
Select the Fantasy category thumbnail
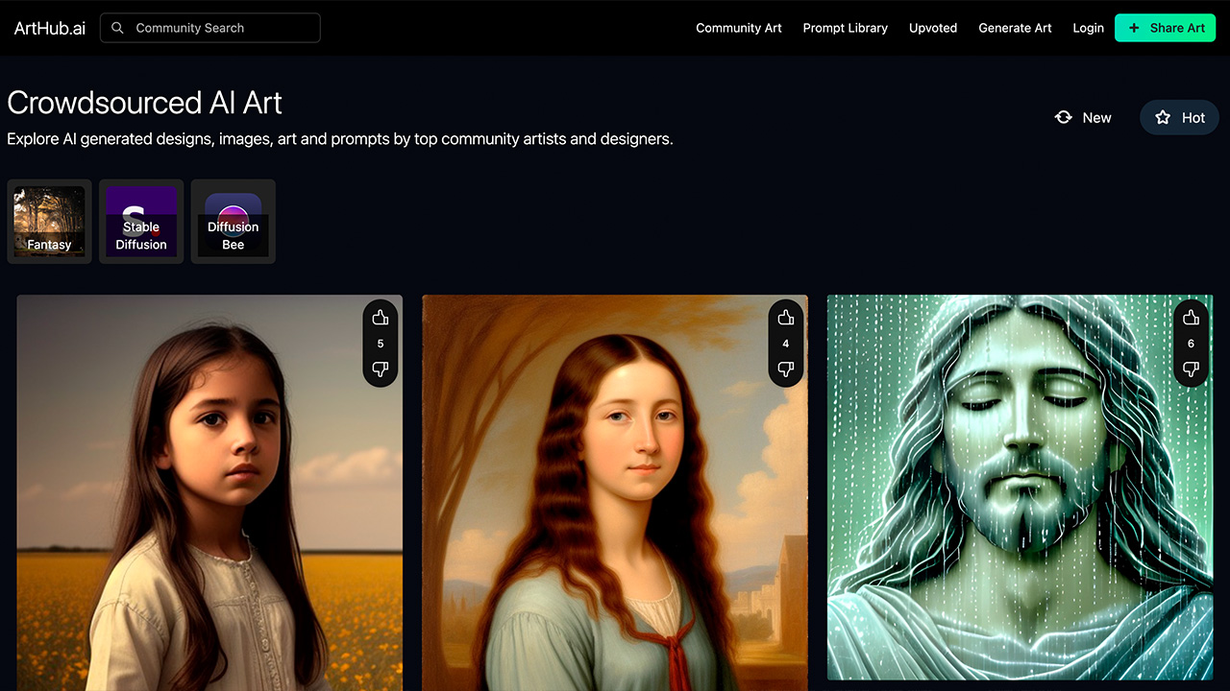49,222
